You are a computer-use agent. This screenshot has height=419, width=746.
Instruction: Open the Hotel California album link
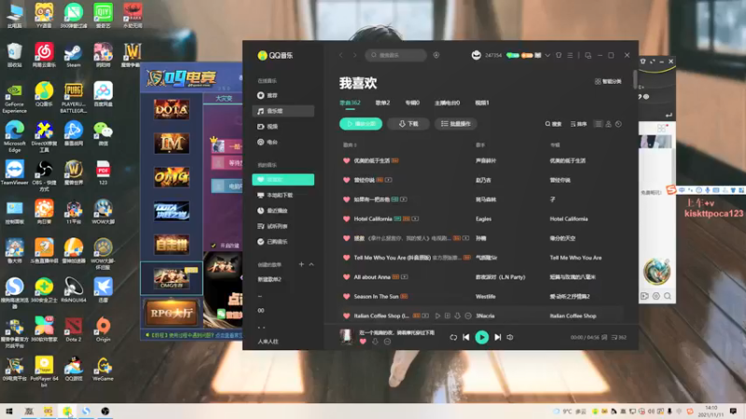(569, 219)
